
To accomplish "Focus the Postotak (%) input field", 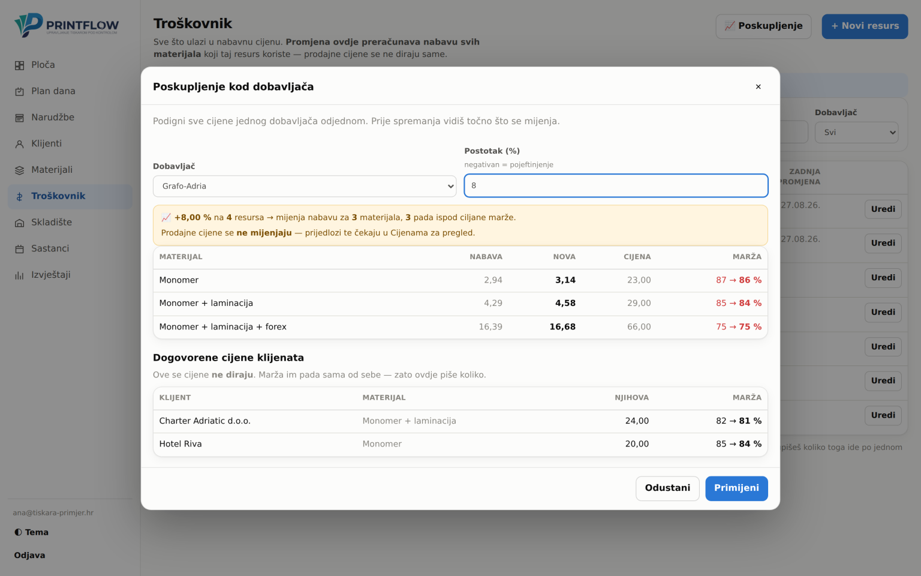I will point(616,185).
